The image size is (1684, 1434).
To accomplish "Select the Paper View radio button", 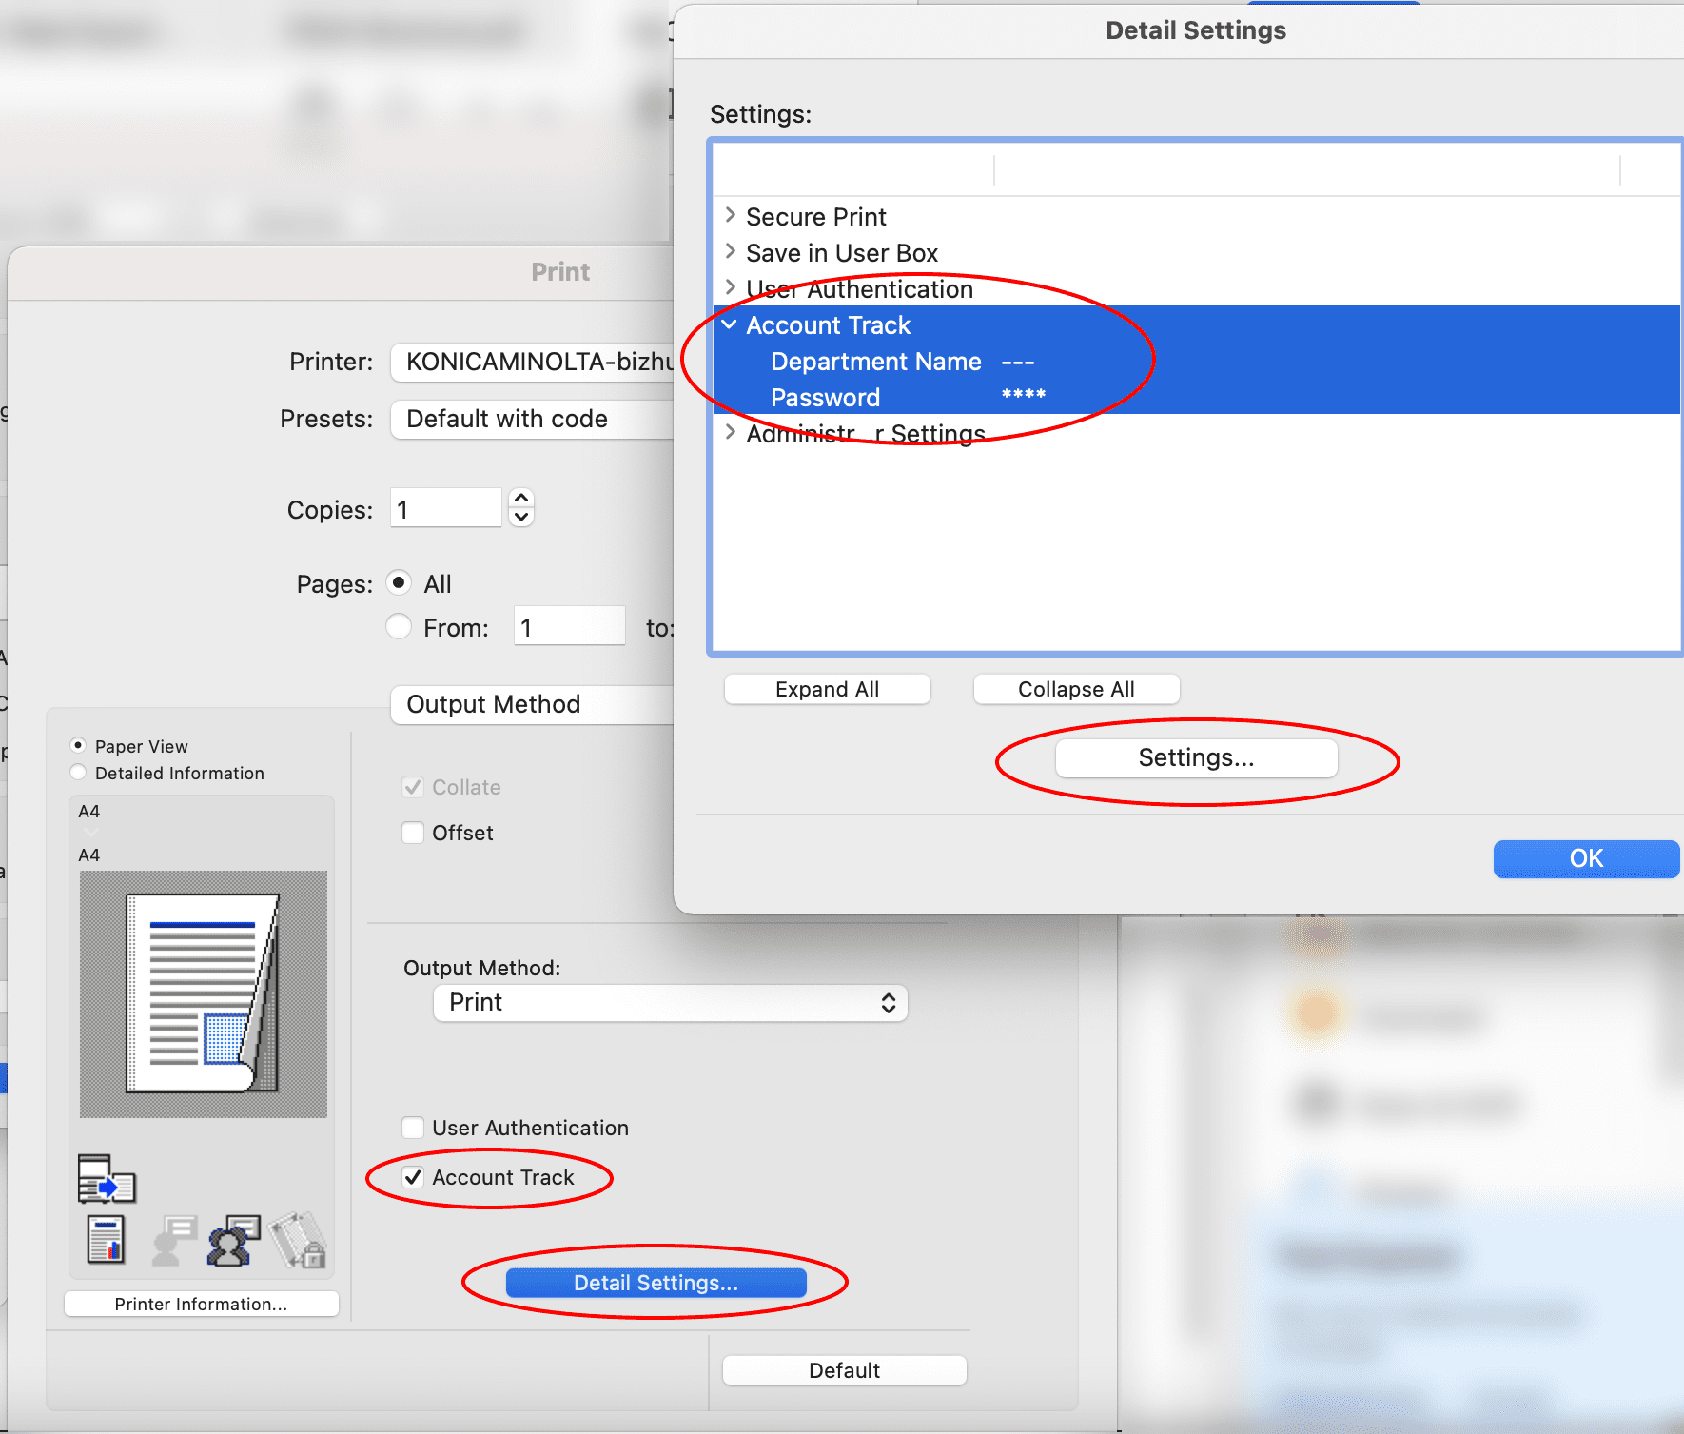I will [78, 745].
